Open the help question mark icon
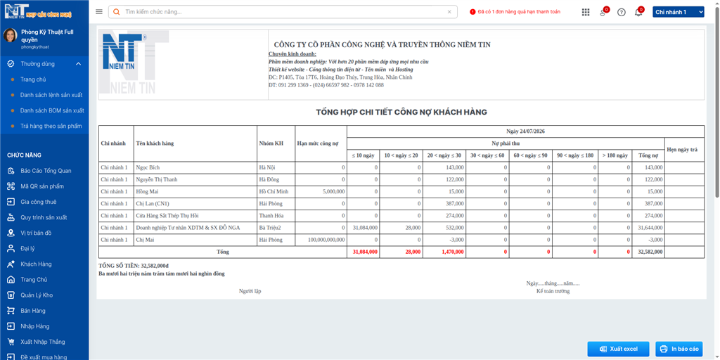This screenshot has height=360, width=720. coord(622,13)
